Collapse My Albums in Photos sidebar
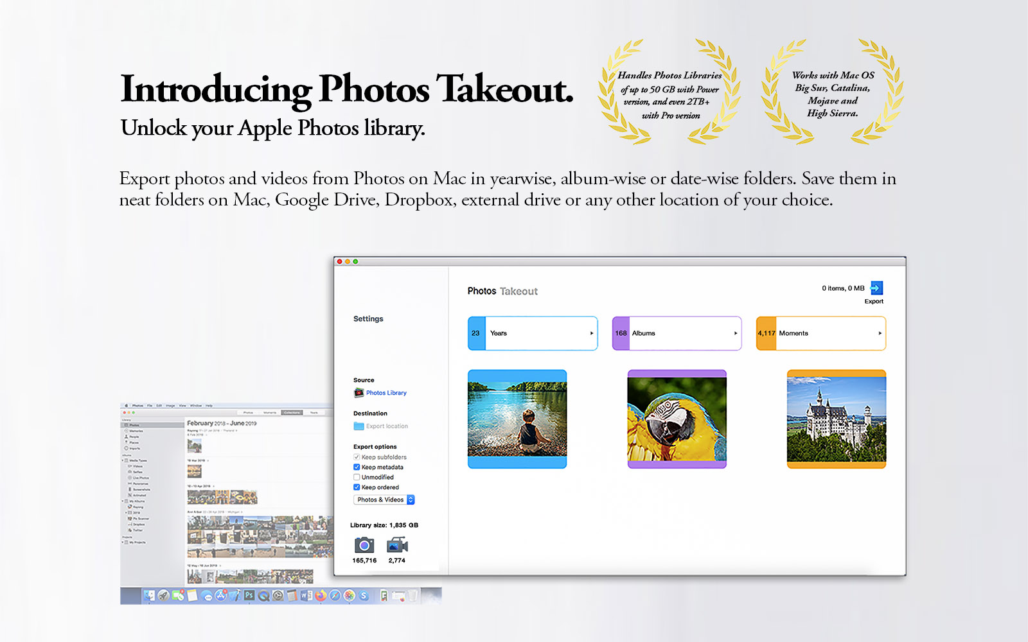The height and width of the screenshot is (642, 1028). pos(123,501)
